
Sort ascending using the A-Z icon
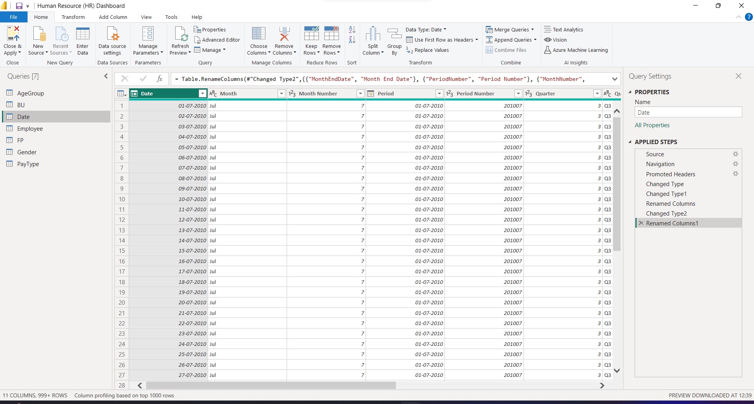(x=352, y=29)
